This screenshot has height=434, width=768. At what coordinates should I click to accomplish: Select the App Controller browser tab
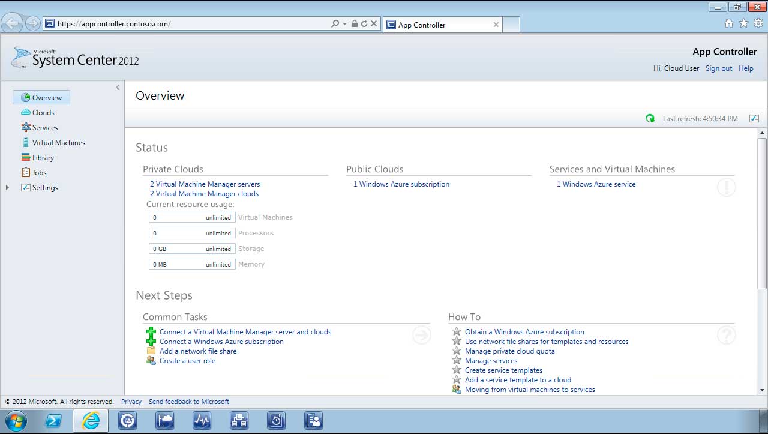coord(442,25)
